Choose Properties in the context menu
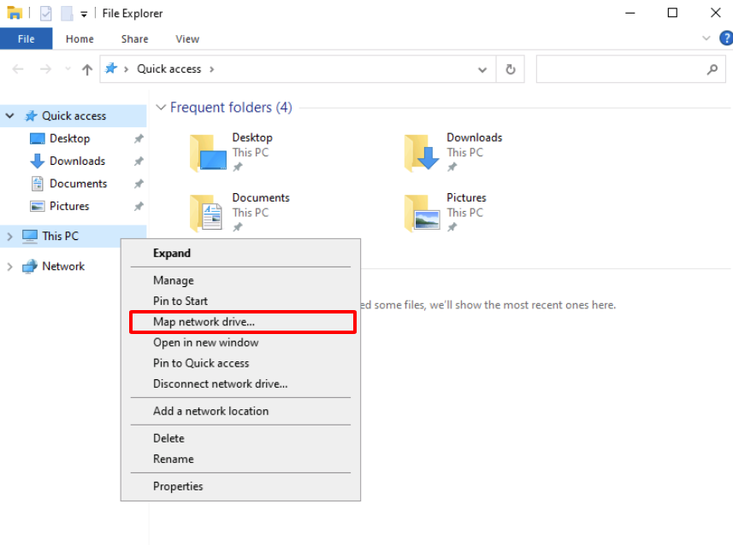Image resolution: width=733 pixels, height=545 pixels. [x=178, y=486]
